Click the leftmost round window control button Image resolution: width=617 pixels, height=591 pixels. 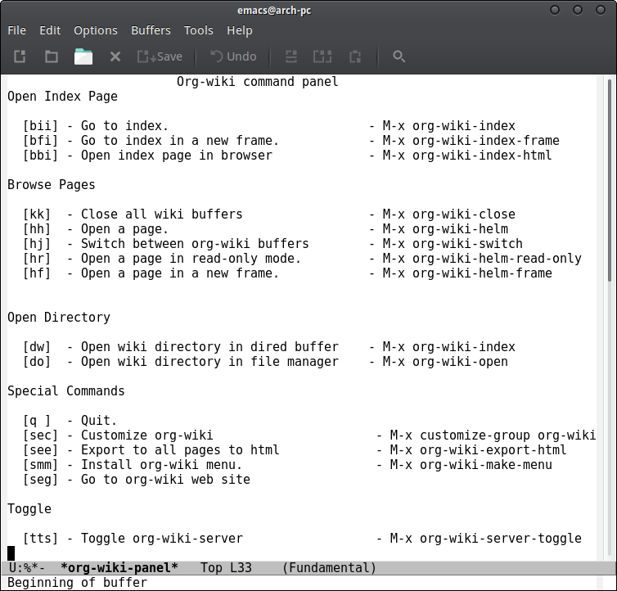[555, 10]
